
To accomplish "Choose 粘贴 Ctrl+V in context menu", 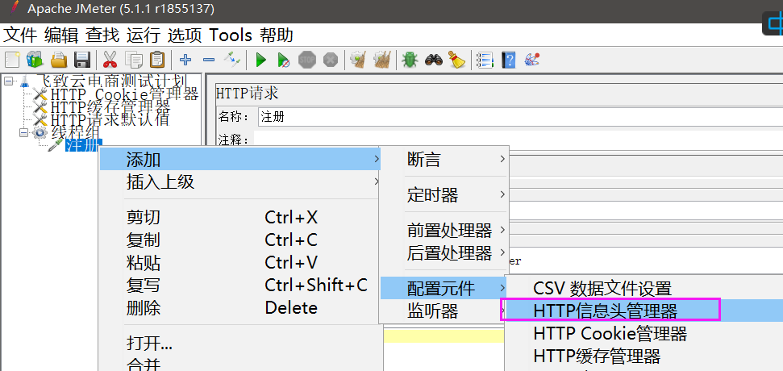I will pos(239,263).
